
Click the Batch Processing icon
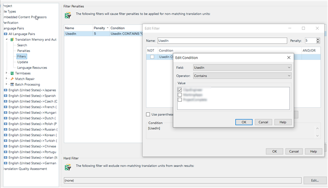12,84
